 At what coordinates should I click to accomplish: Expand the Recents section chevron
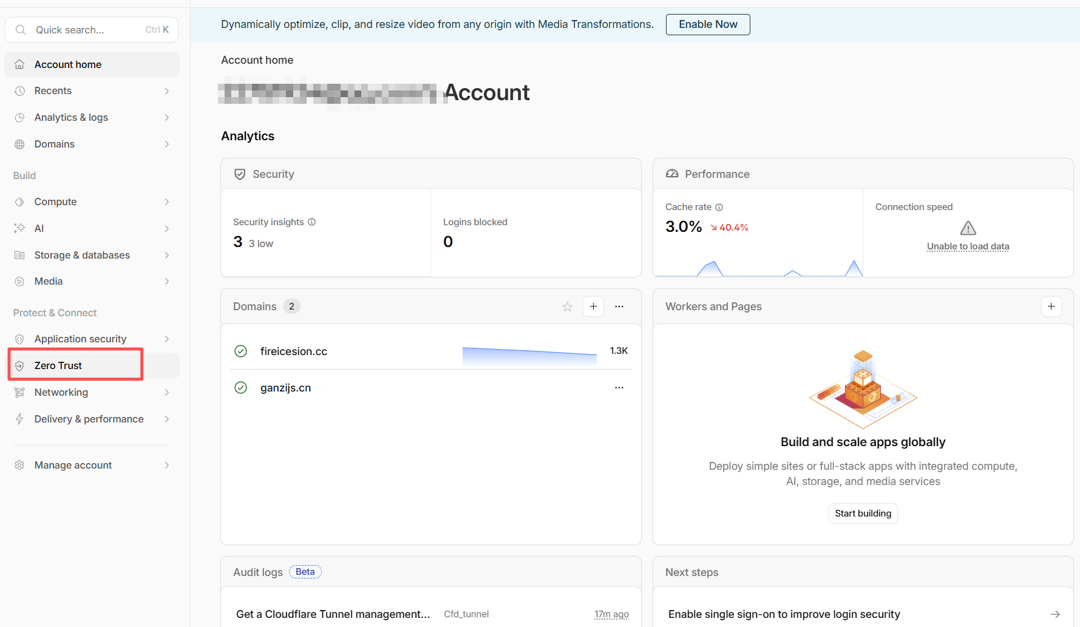[167, 91]
